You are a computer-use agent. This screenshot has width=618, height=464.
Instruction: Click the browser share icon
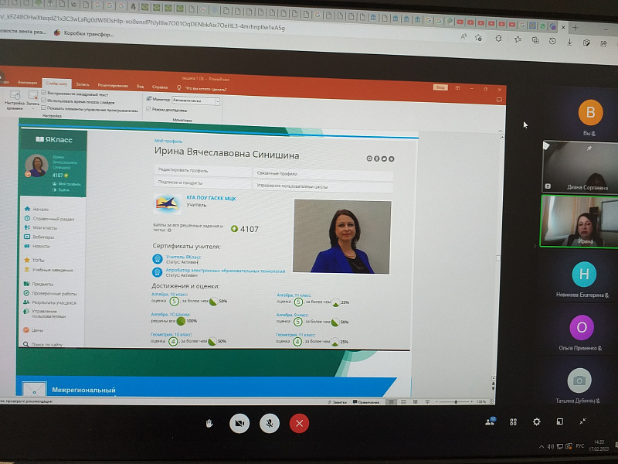(x=603, y=43)
